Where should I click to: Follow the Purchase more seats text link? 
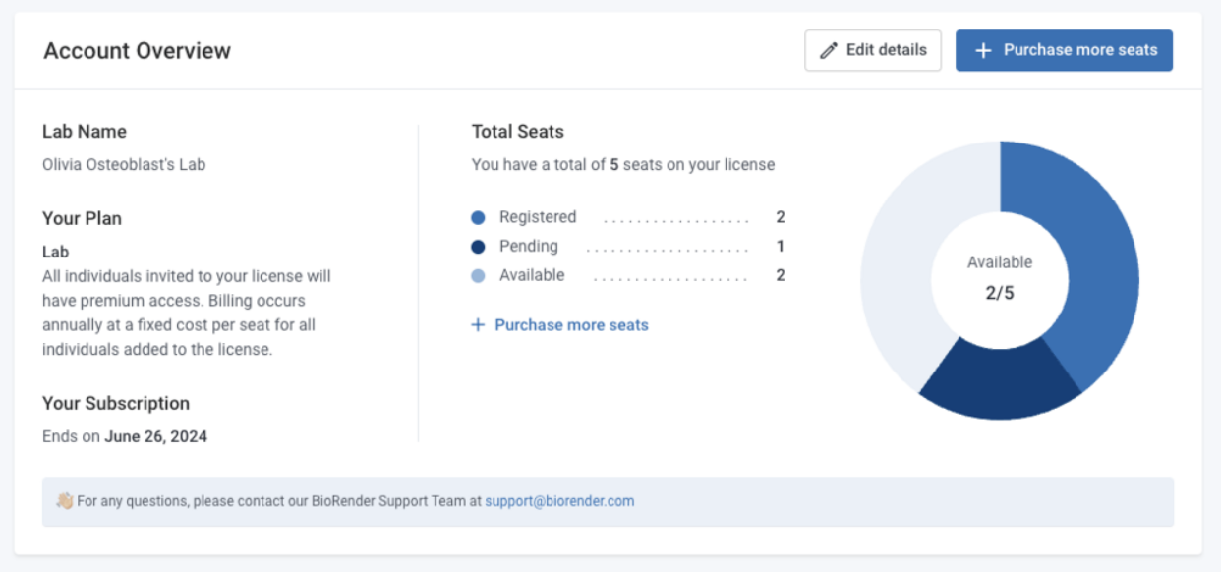tap(571, 325)
